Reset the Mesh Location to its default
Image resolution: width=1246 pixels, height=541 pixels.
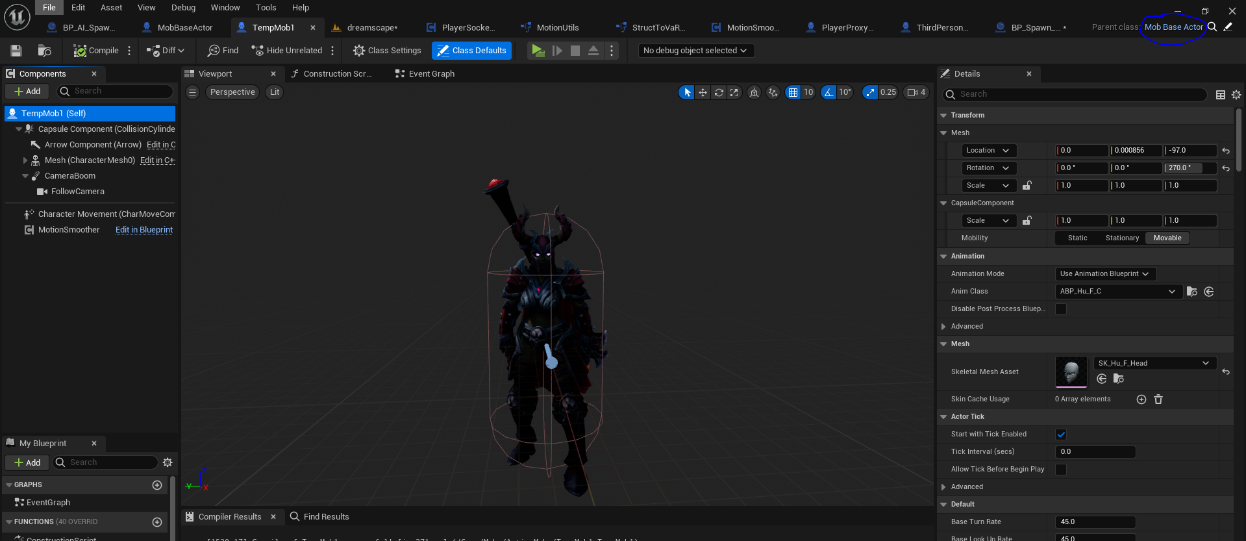[x=1226, y=151]
